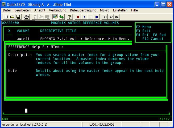Click the Verbunden an localhost status text
Viewport: 174px width, 128px height.
(x=24, y=125)
